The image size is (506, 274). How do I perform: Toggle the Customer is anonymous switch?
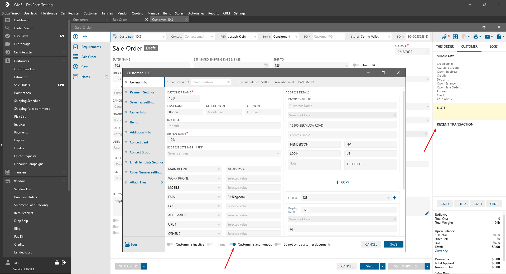233,244
